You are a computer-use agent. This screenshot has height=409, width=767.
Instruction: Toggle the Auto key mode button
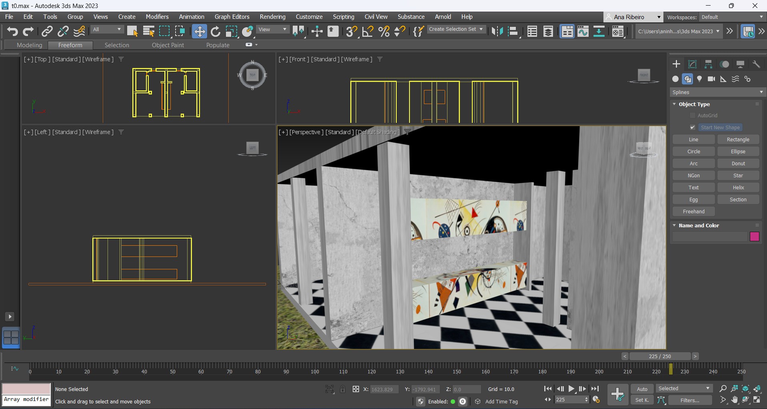[x=642, y=389]
